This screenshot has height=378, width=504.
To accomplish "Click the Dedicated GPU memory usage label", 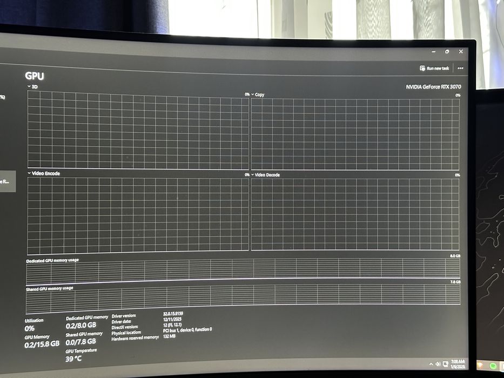I will pyautogui.click(x=52, y=260).
